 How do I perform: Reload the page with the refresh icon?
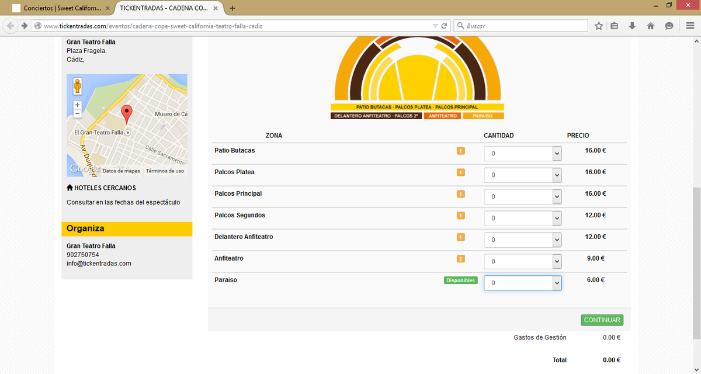click(x=445, y=26)
